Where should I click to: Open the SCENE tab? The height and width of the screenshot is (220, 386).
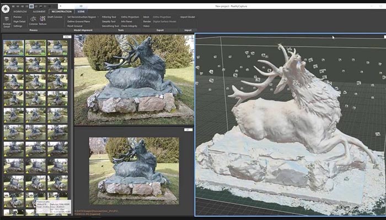click(81, 12)
